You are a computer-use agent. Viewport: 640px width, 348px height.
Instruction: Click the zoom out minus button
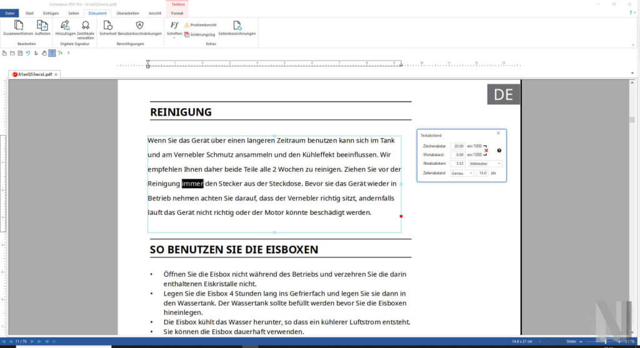pyautogui.click(x=581, y=342)
